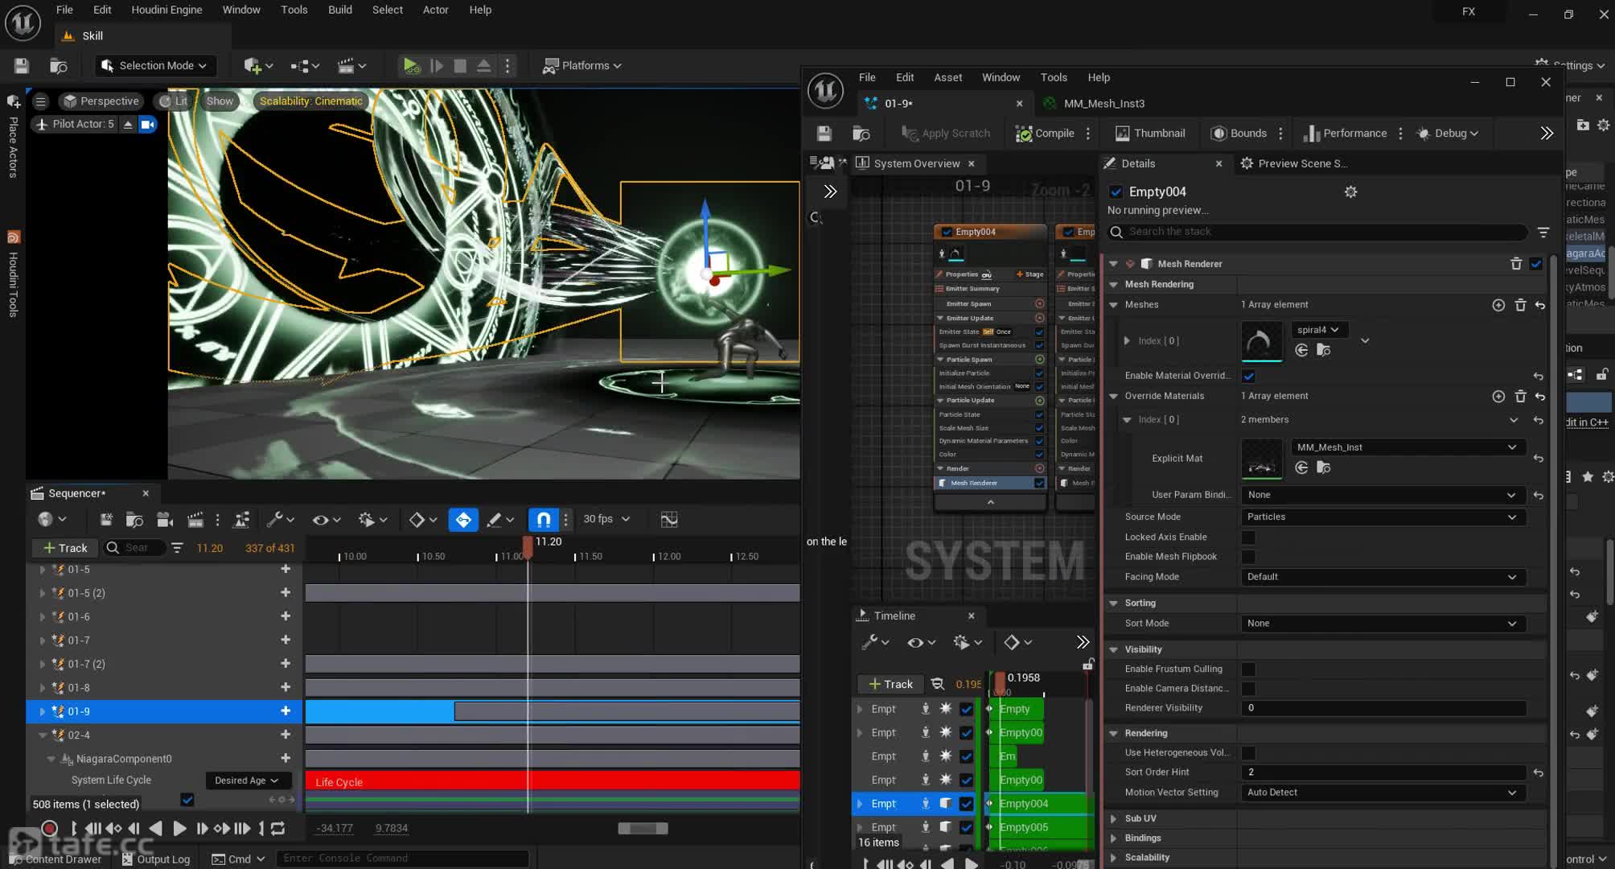Start recording with the Sequencer record button

tap(49, 828)
